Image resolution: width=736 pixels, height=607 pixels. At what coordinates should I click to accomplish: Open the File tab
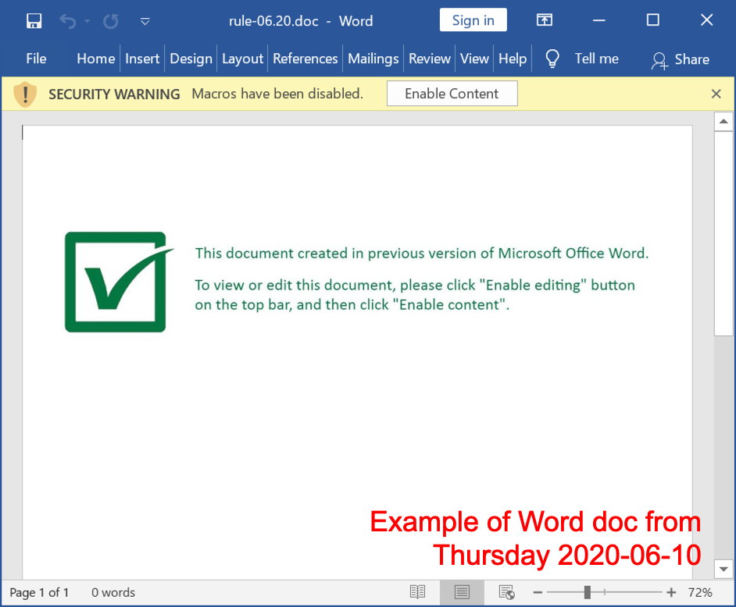[x=36, y=59]
